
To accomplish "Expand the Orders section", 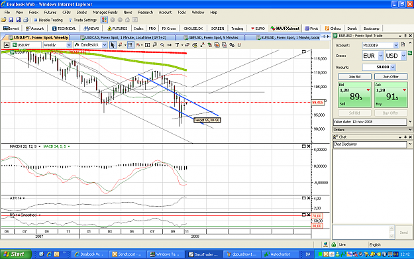I will point(410,130).
